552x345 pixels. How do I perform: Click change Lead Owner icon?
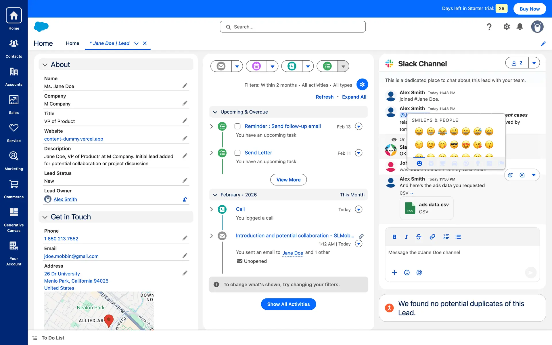(185, 199)
